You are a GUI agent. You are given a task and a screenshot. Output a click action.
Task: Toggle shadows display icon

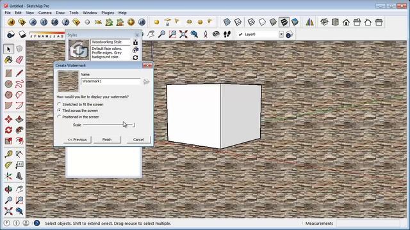click(22, 34)
